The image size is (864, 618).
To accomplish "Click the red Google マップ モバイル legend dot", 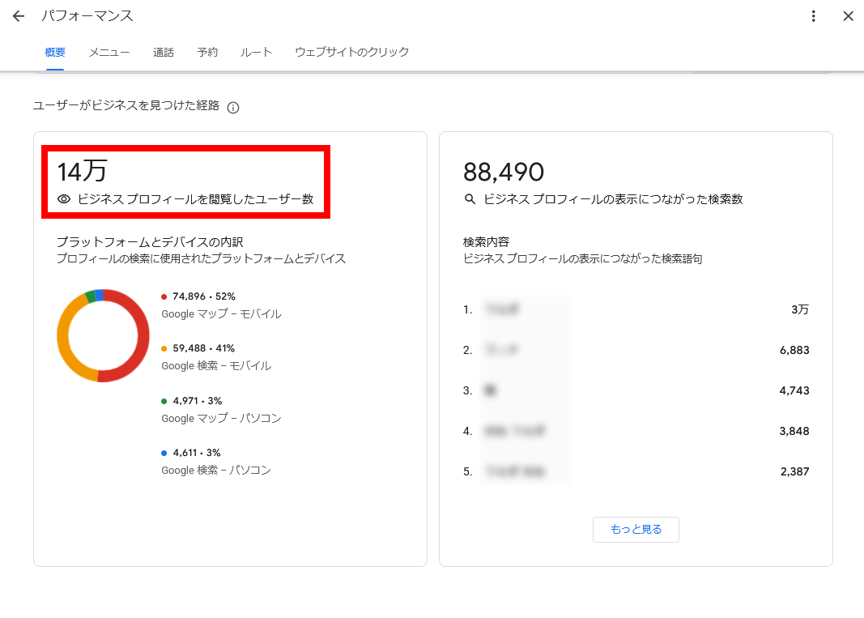I will click(x=164, y=297).
